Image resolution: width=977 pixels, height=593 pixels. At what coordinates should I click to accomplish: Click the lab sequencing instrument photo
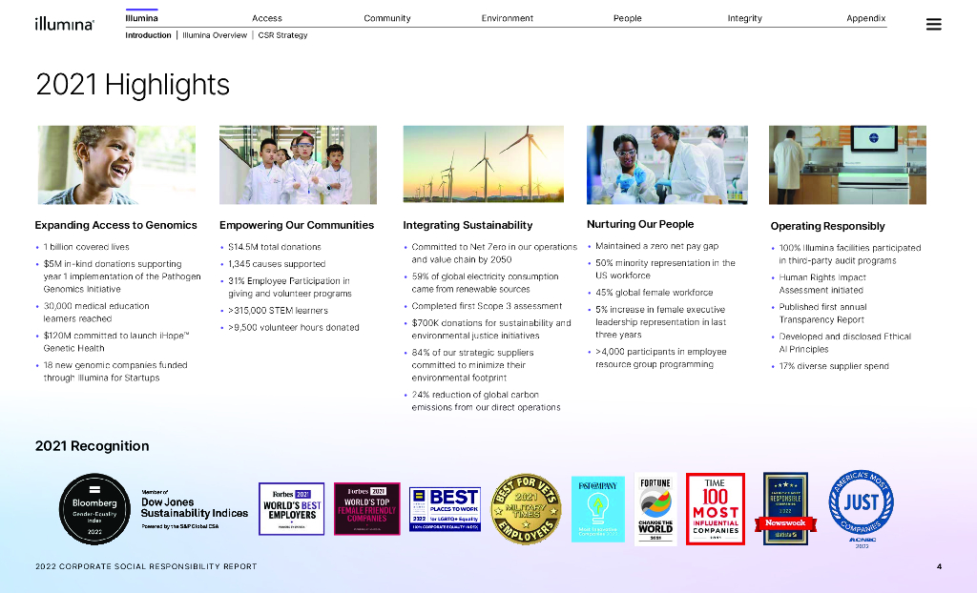(847, 165)
